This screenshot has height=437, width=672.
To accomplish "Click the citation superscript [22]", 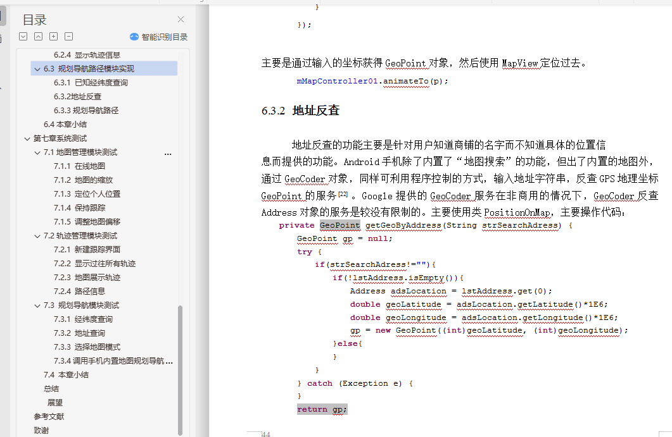I will point(343,194).
